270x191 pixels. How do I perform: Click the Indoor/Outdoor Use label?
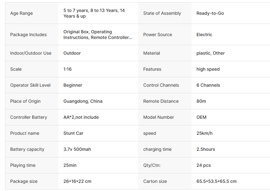[x=31, y=53]
